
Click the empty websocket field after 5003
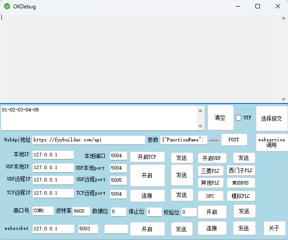(x=116, y=229)
